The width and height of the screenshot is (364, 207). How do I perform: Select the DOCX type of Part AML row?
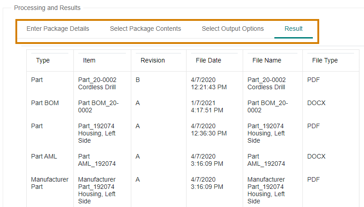316,156
